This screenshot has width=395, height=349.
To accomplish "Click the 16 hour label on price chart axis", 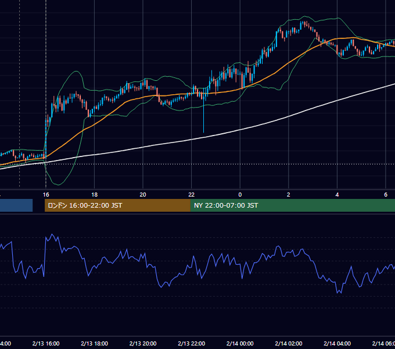I will coord(46,194).
